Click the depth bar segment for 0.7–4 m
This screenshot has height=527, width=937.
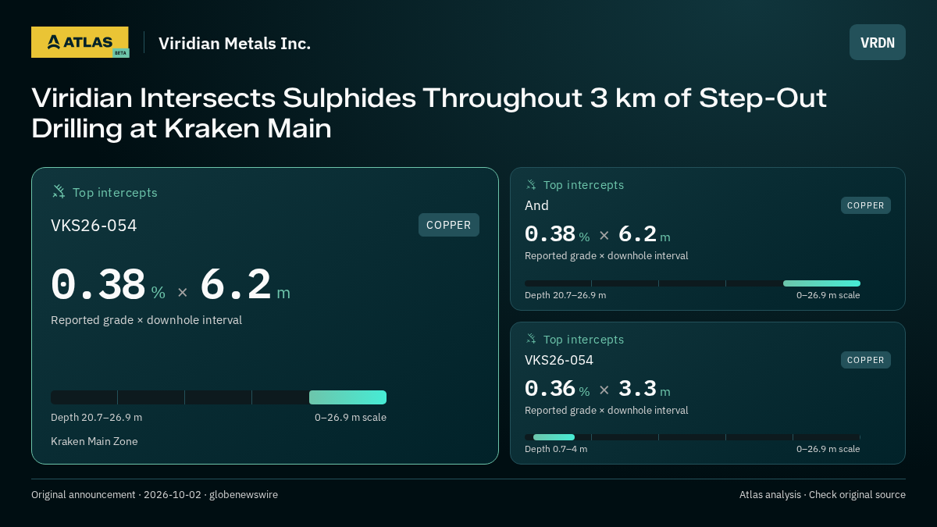(x=554, y=437)
